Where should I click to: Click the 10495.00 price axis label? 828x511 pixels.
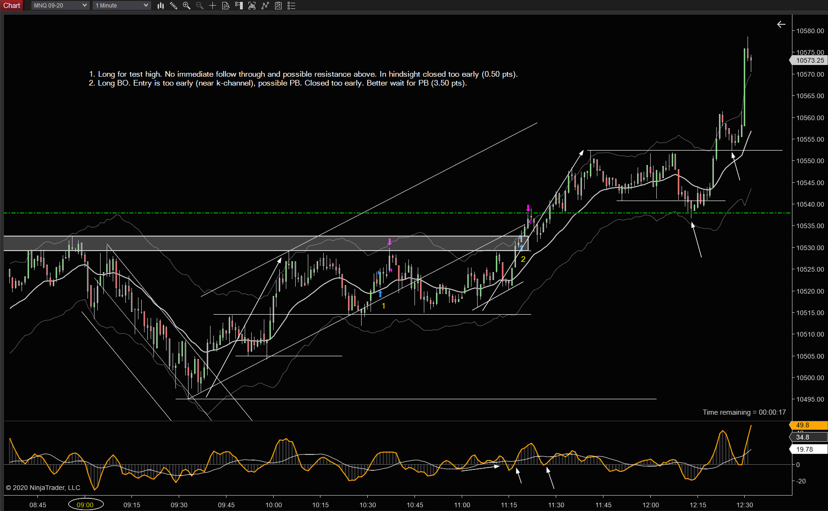pos(810,399)
